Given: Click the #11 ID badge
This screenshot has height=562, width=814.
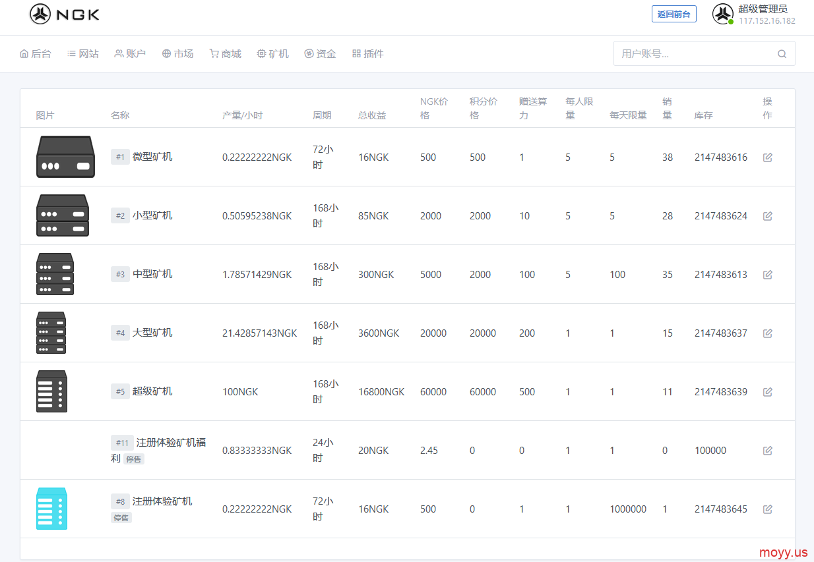Looking at the screenshot, I should [122, 443].
